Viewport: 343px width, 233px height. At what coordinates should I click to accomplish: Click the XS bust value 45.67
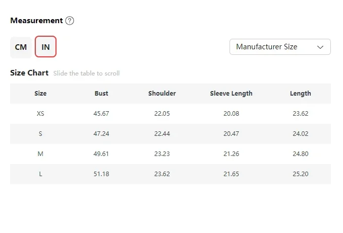[101, 113]
